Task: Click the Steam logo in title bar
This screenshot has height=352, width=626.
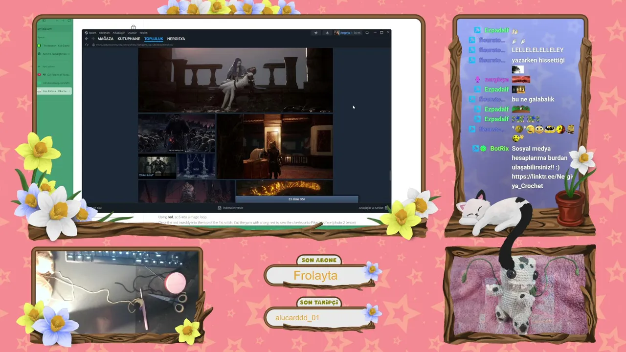Action: [86, 33]
